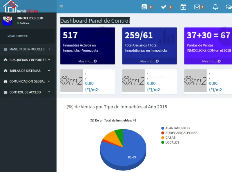Expand Comunicacion Global chevron

[49, 81]
